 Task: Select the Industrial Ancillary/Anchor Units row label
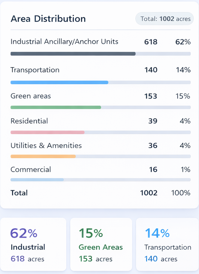pos(64,42)
